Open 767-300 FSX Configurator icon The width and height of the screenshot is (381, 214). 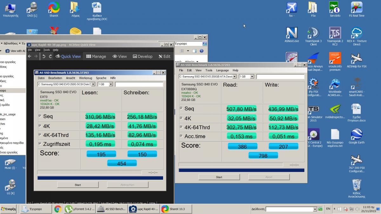pyautogui.click(x=357, y=164)
